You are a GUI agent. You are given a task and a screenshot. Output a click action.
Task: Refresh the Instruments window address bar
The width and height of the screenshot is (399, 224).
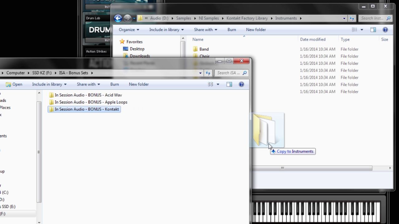352,18
